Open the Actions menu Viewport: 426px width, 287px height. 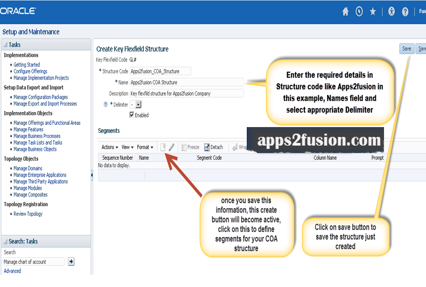(x=110, y=147)
